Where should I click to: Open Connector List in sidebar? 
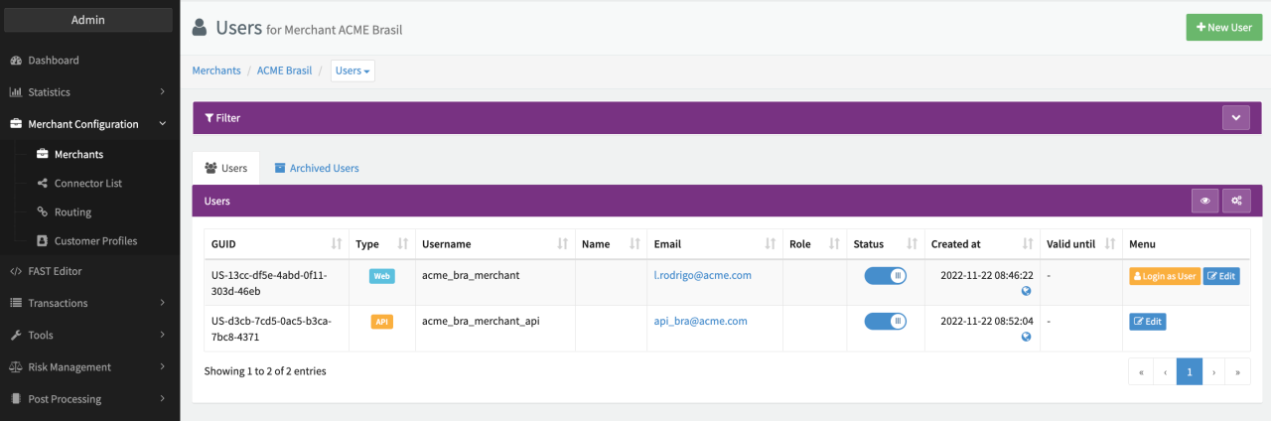pos(87,184)
